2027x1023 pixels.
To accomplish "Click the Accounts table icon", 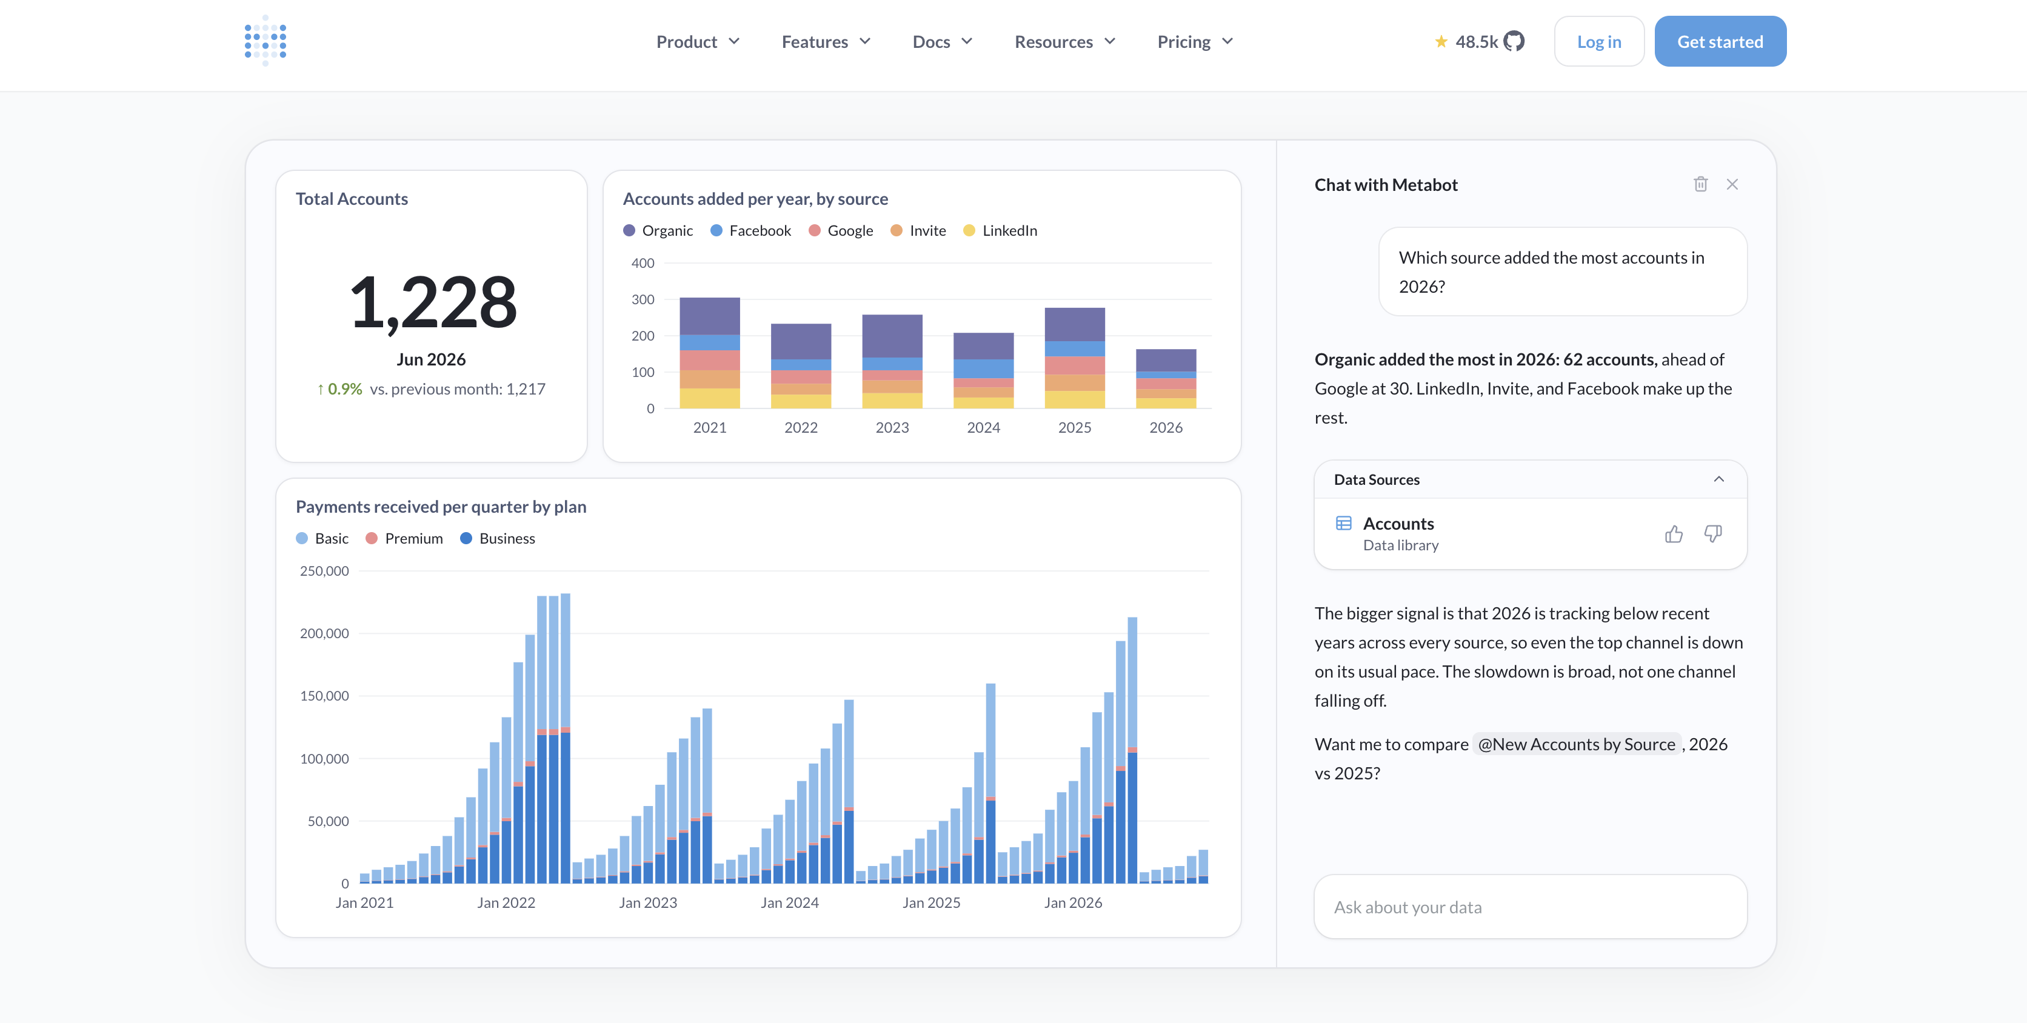I will [x=1344, y=523].
